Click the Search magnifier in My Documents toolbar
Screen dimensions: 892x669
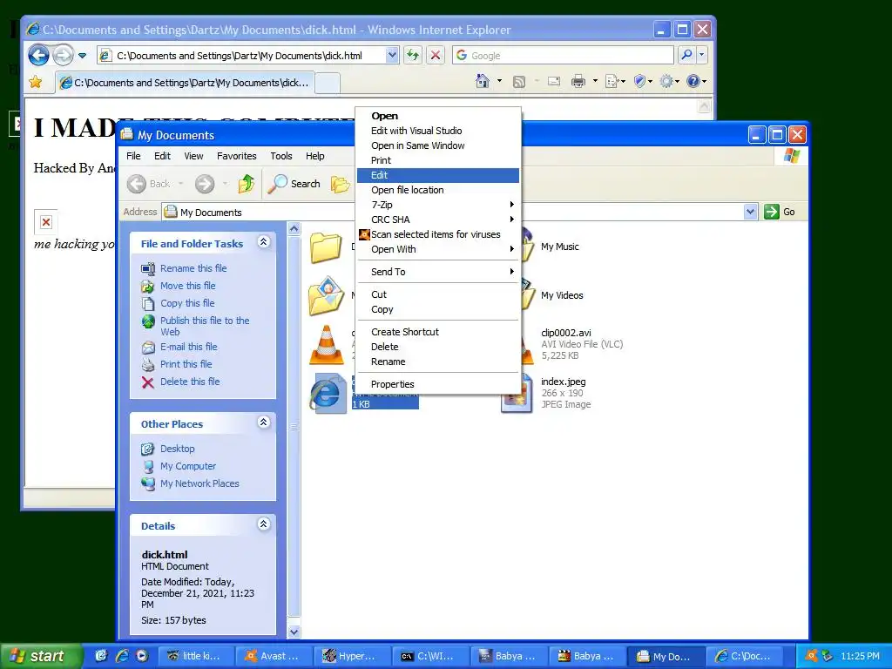tap(294, 184)
